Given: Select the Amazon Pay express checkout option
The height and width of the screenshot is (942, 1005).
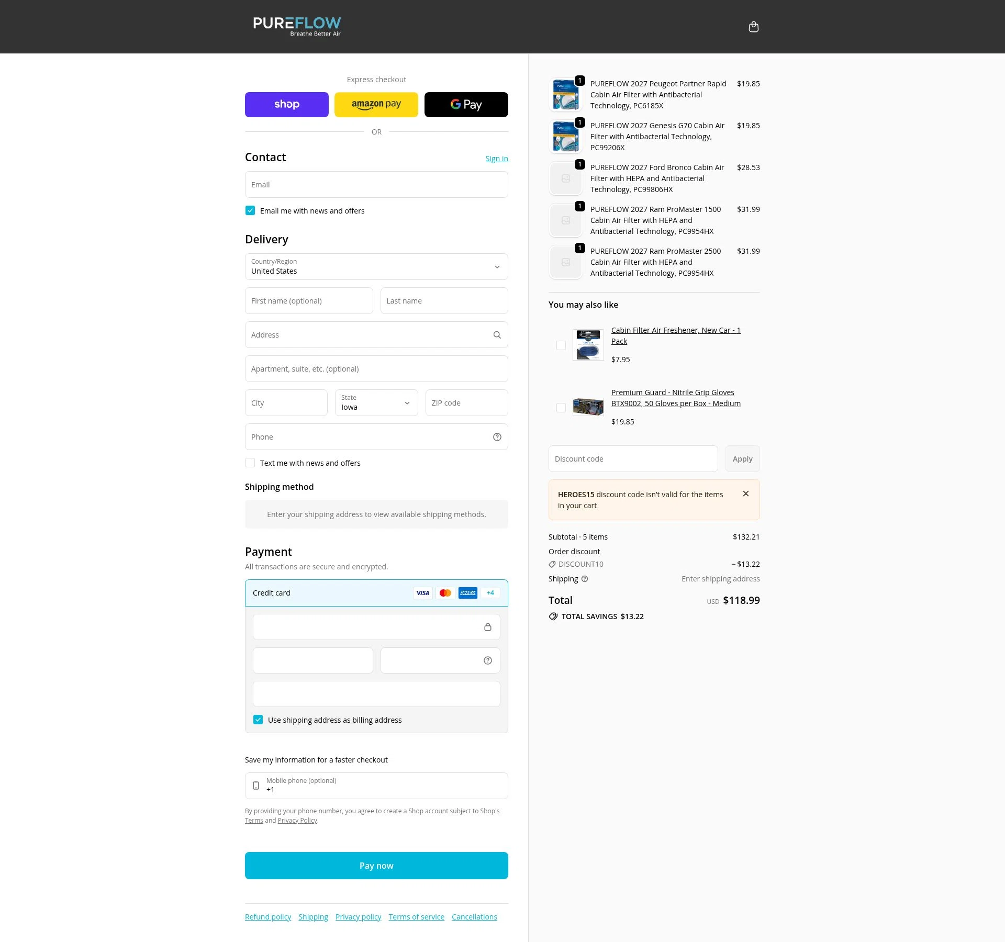Looking at the screenshot, I should coord(376,104).
